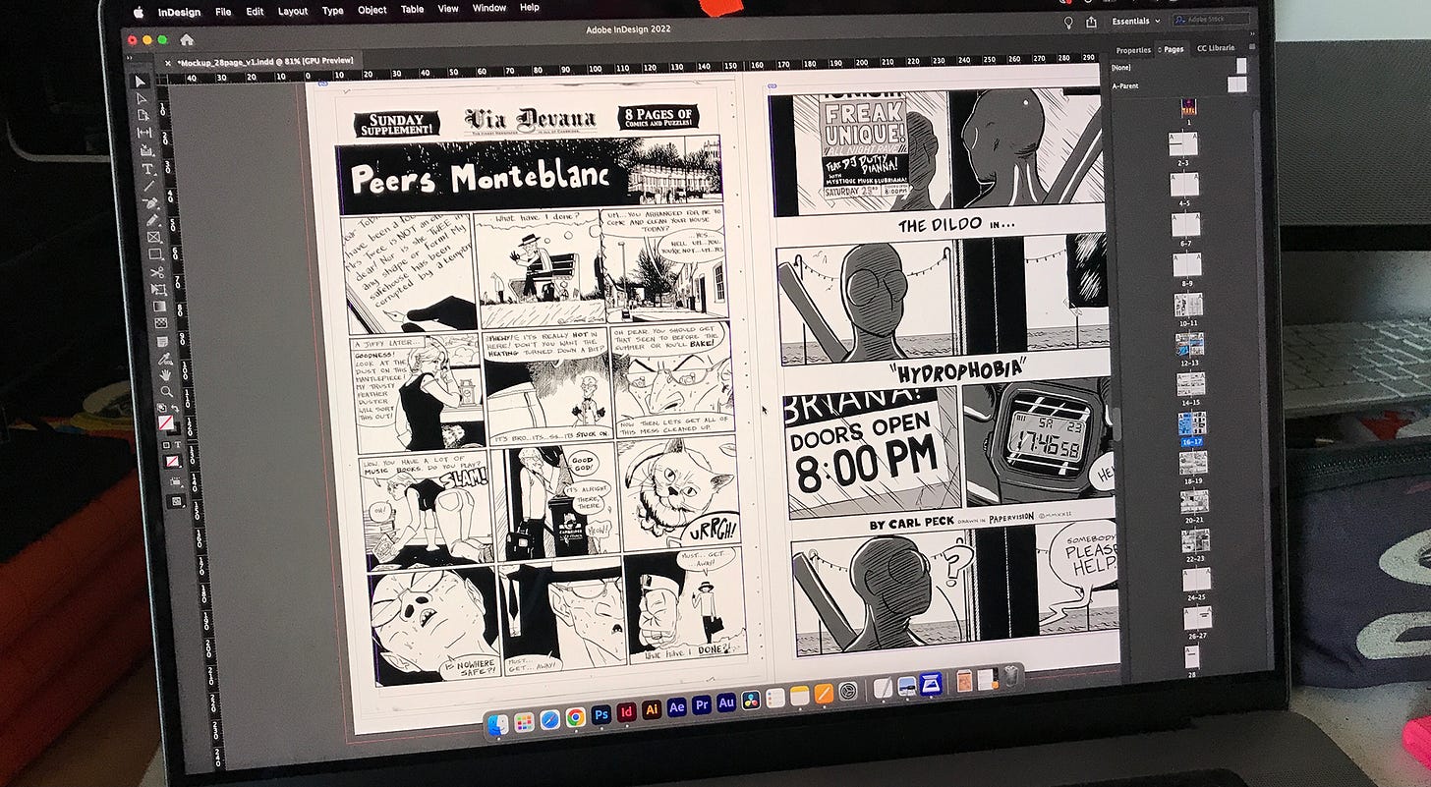Screen dimensions: 1431x787
Task: Open Finder from the Dock
Action: coord(498,725)
